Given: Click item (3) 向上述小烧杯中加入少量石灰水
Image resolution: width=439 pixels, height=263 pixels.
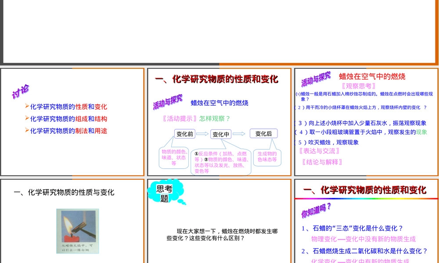Looking at the screenshot, I should pos(360,123).
